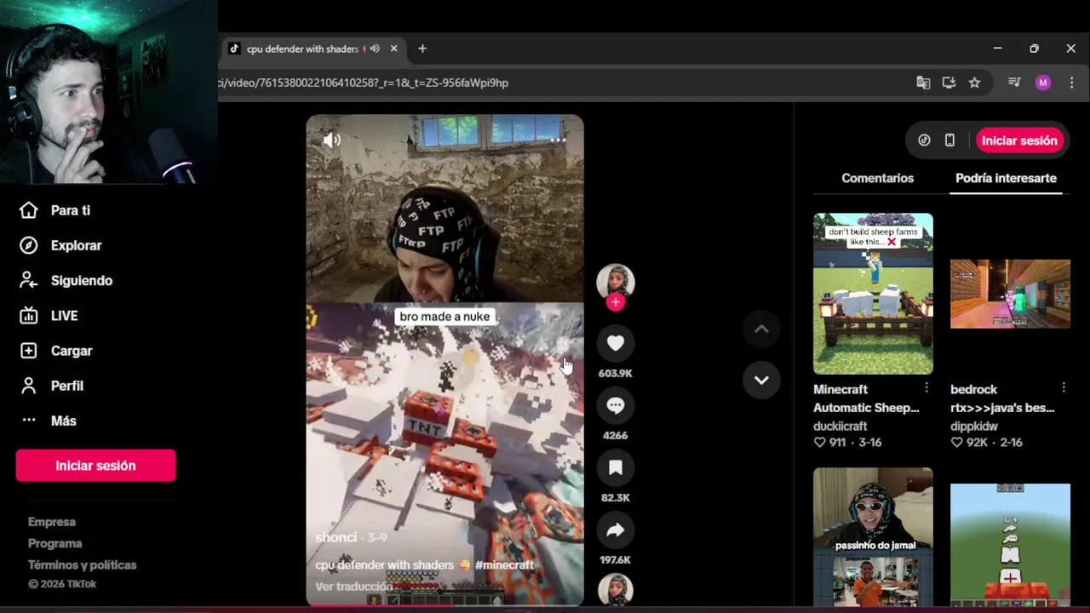Open the Minecraft Automatic Sheep video thumbnail
1090x613 pixels.
point(873,294)
